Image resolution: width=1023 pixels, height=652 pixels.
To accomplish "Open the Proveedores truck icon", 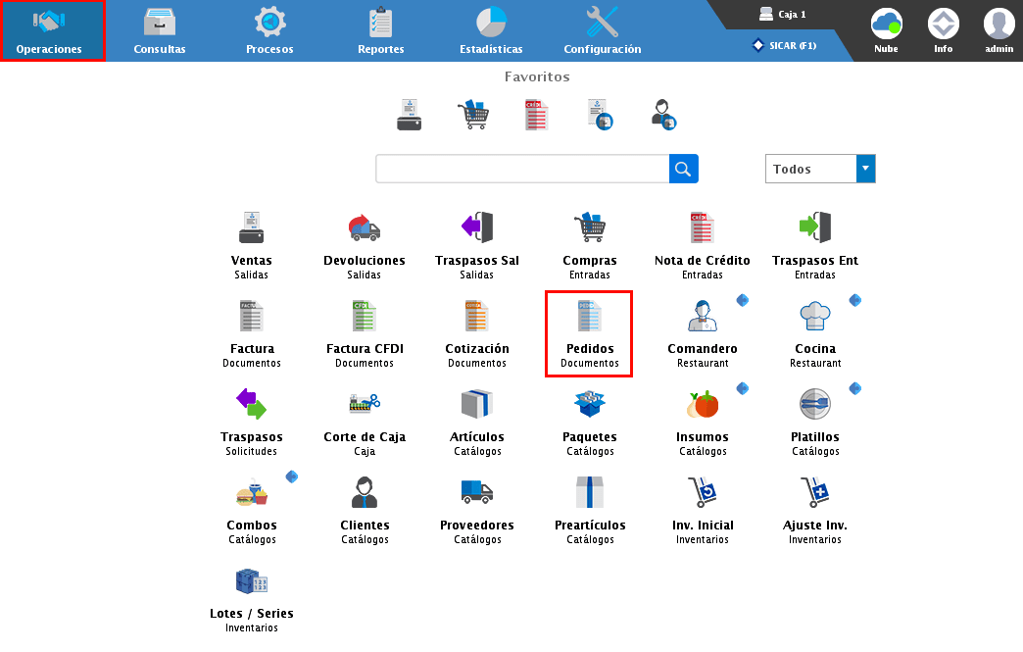I will pyautogui.click(x=477, y=493).
